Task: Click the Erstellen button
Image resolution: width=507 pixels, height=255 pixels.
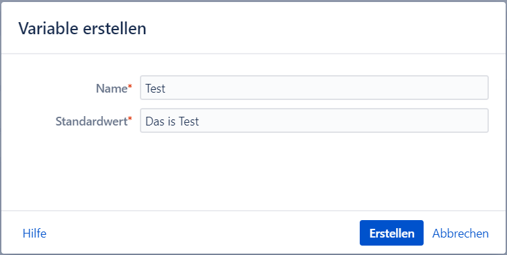Action: point(391,233)
